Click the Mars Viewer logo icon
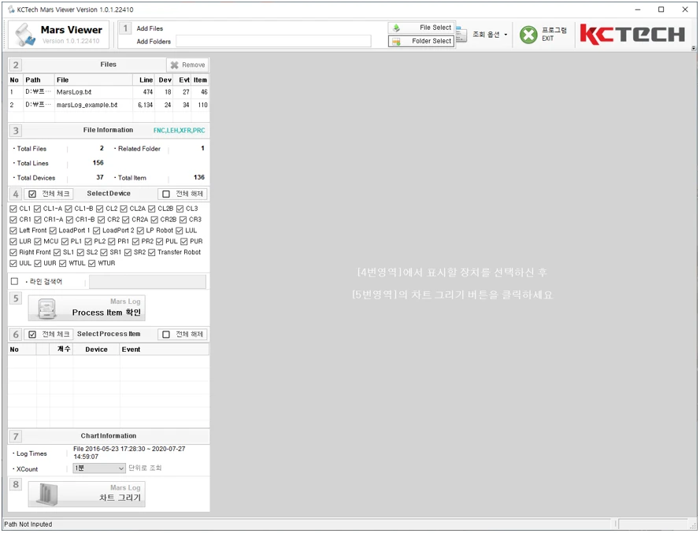 tap(25, 35)
